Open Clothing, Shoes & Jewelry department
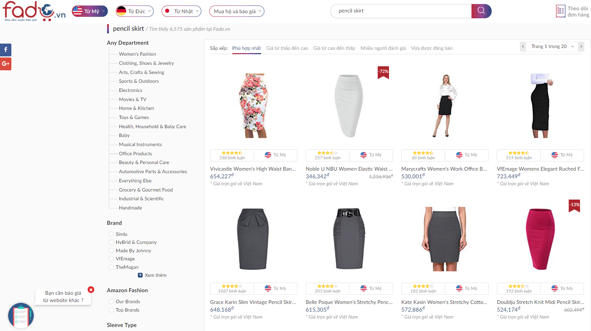 (146, 63)
